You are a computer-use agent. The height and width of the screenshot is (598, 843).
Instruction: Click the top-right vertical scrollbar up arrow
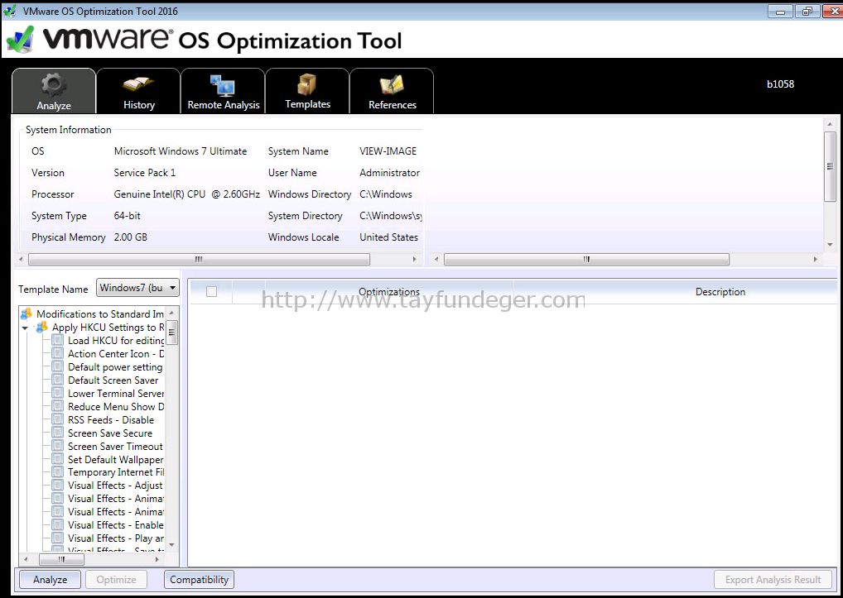[830, 125]
